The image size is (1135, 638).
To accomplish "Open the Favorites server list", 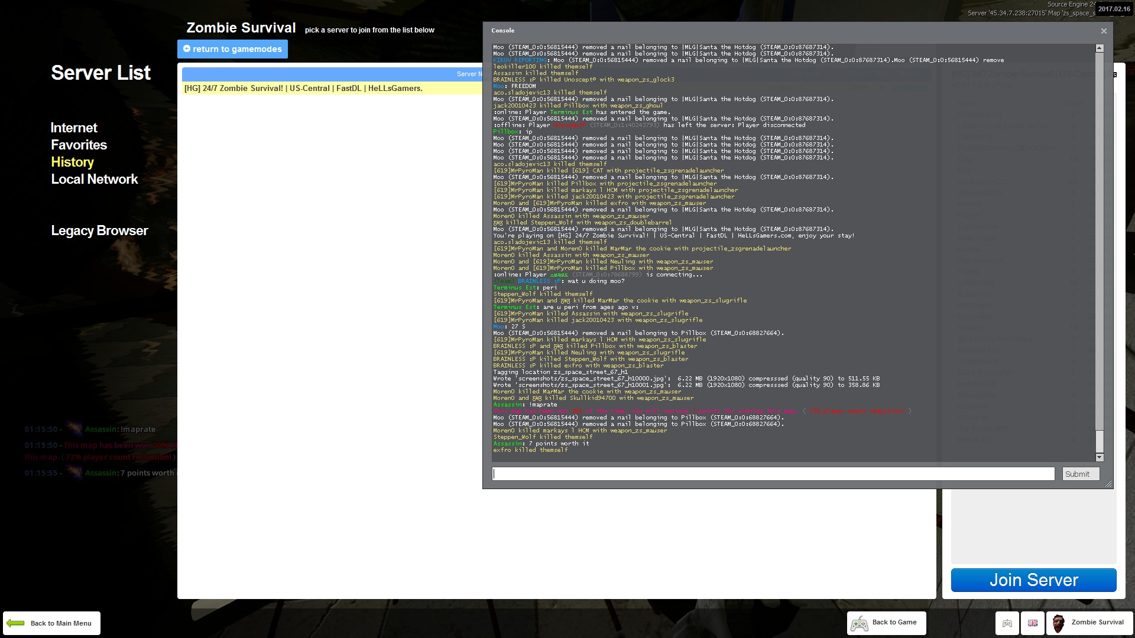I will point(79,145).
